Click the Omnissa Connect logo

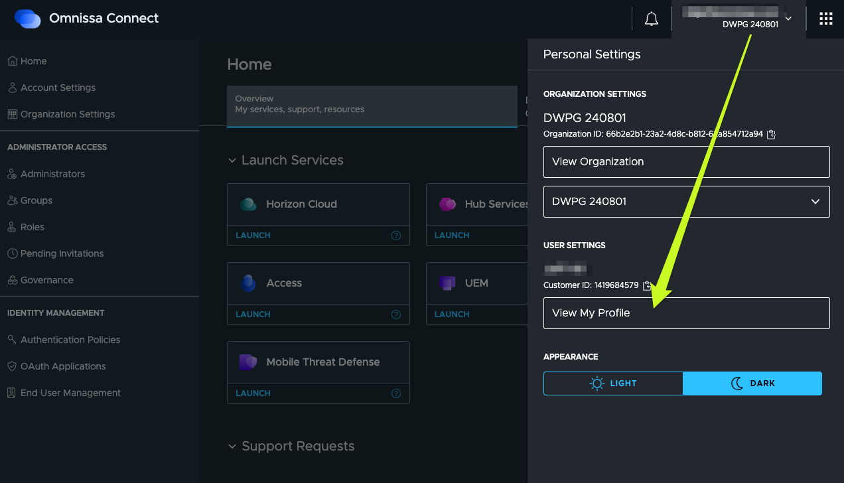[28, 19]
